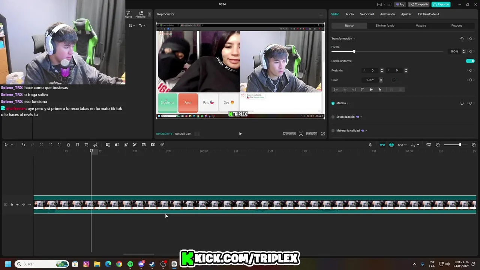Click the Pro upgrade button
The height and width of the screenshot is (270, 480).
coord(400,4)
